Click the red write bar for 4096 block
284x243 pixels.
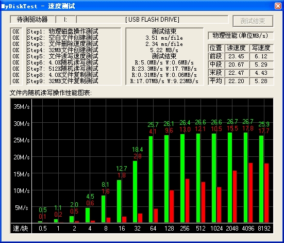click(x=250, y=192)
